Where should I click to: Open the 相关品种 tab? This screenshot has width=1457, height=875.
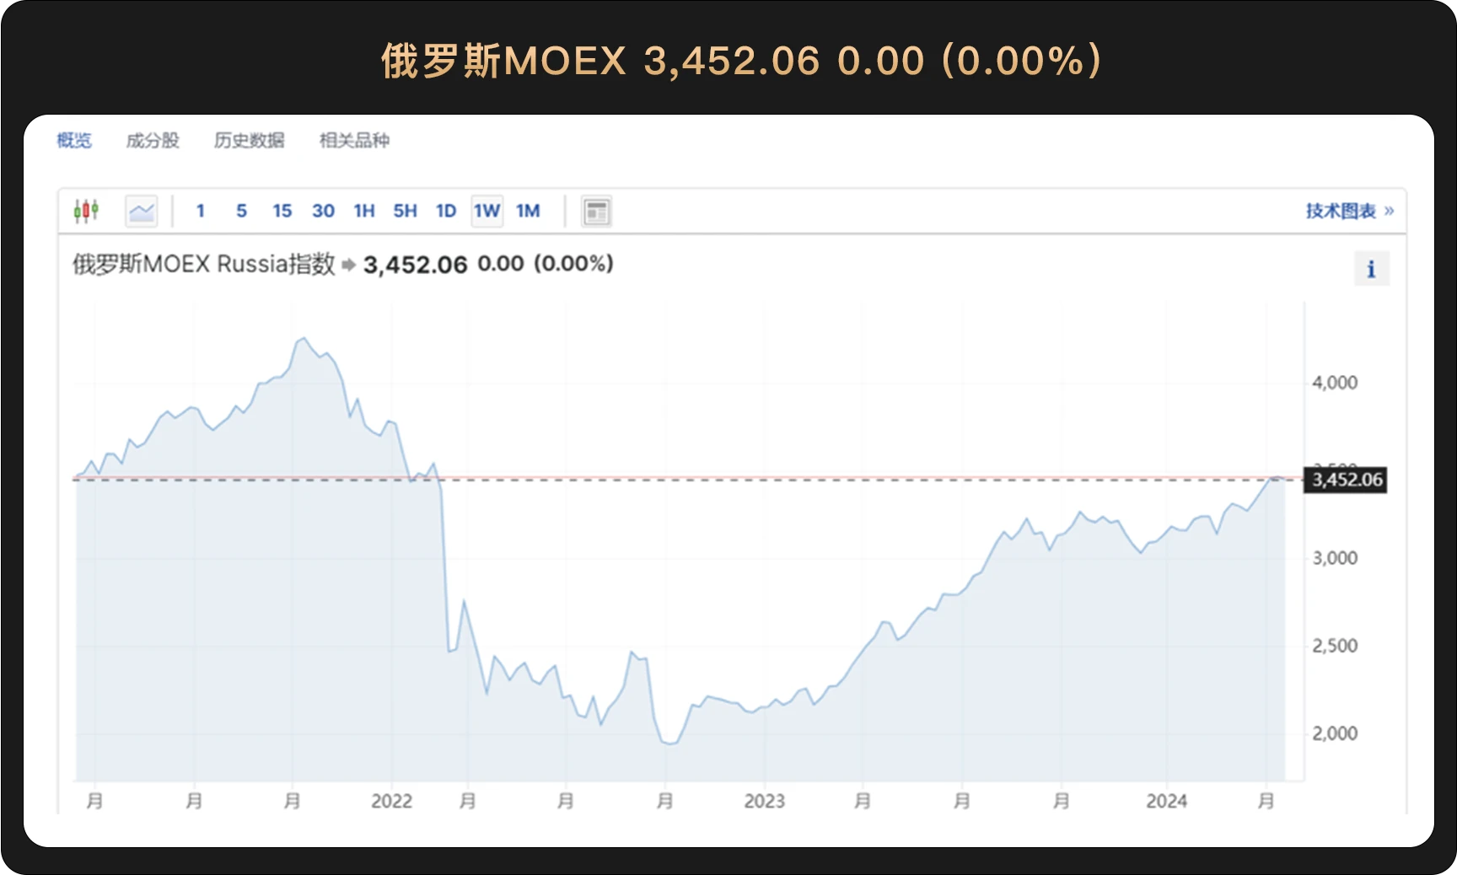(354, 140)
